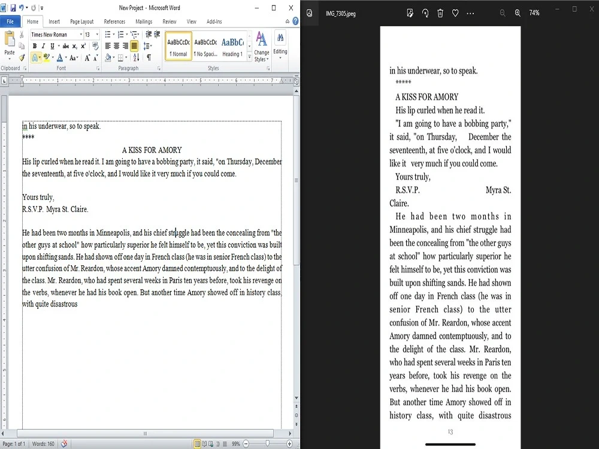Screen dimensions: 599x449
Task: Switch to Print Layout view in status bar
Action: tap(197, 444)
